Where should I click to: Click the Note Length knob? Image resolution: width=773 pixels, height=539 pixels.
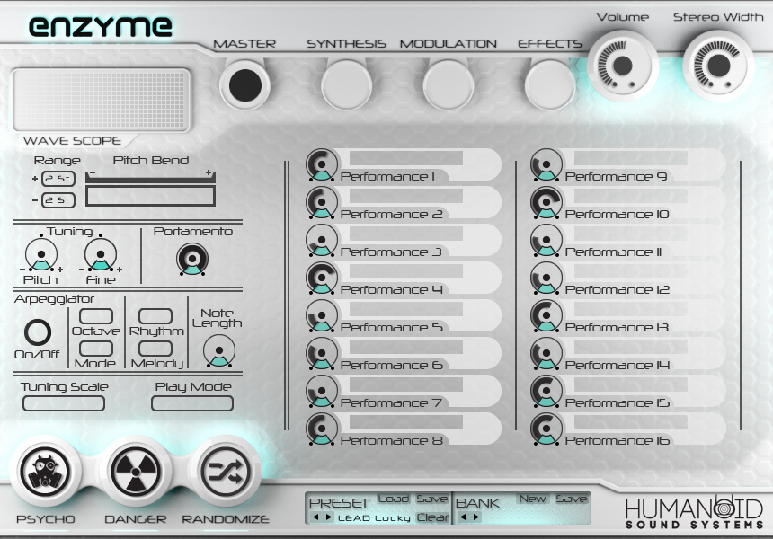[219, 350]
